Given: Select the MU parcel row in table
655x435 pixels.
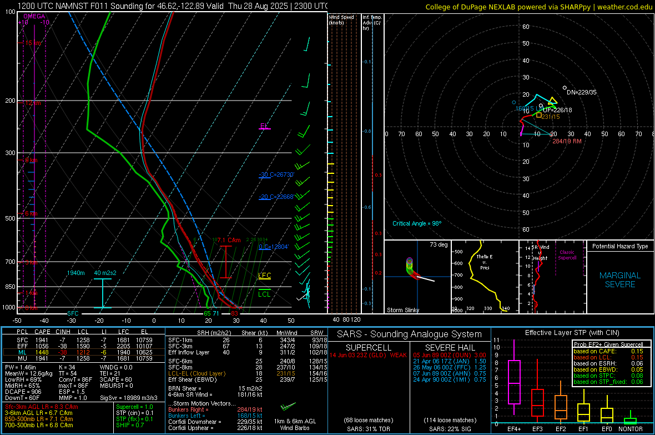Looking at the screenshot, I should point(84,358).
